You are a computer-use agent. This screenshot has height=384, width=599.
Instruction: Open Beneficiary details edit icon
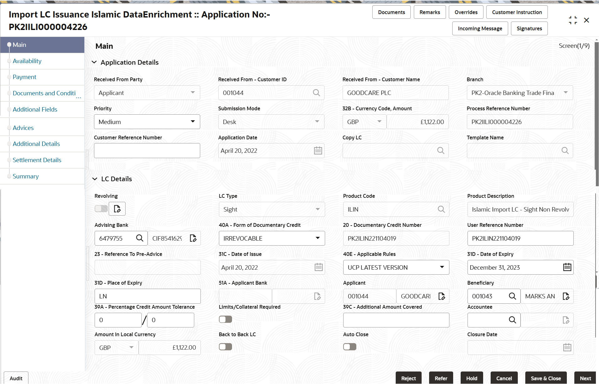point(566,296)
